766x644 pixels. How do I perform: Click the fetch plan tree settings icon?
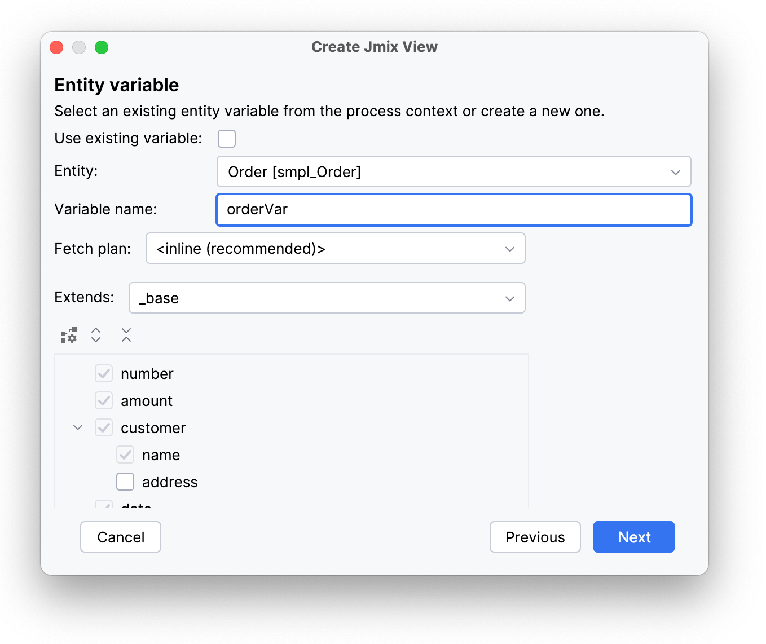click(x=68, y=336)
